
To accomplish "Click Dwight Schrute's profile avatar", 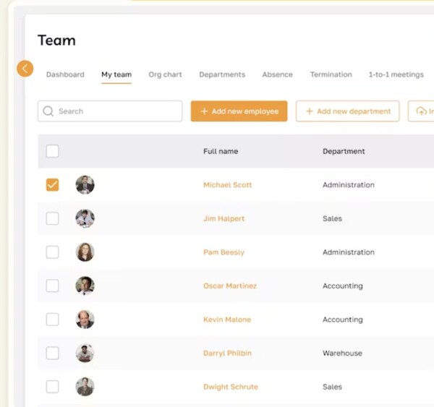I will [x=85, y=387].
